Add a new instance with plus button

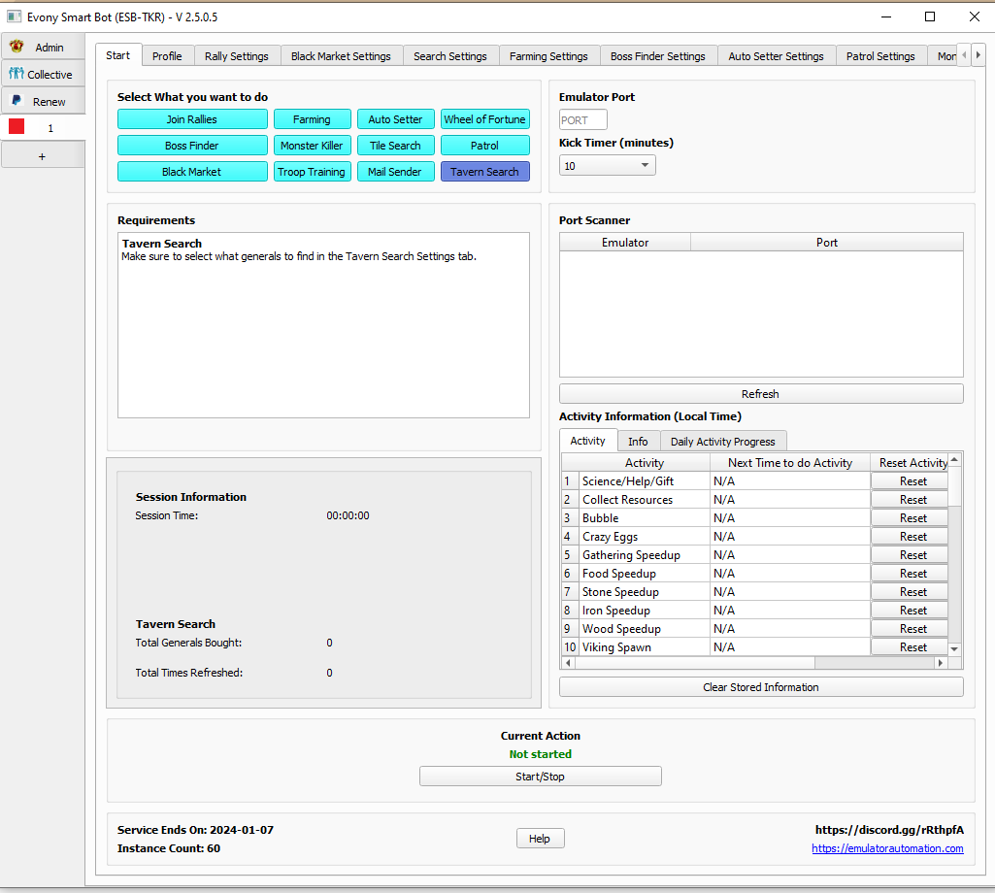(x=41, y=155)
